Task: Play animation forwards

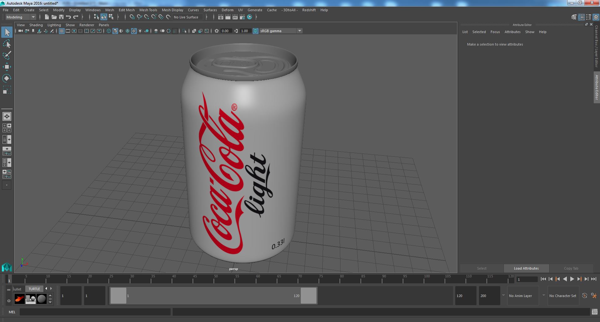Action: [x=572, y=279]
